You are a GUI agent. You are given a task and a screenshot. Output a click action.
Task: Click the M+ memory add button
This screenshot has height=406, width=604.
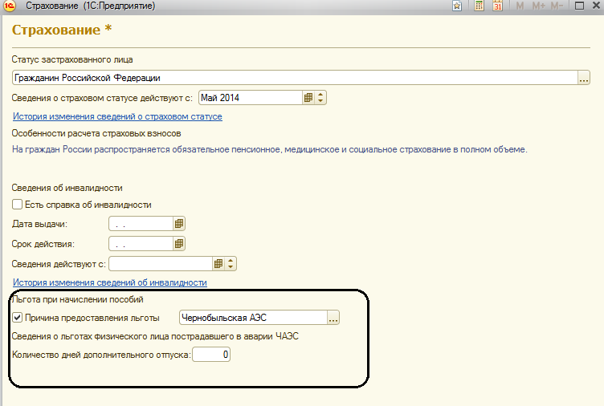[538, 6]
